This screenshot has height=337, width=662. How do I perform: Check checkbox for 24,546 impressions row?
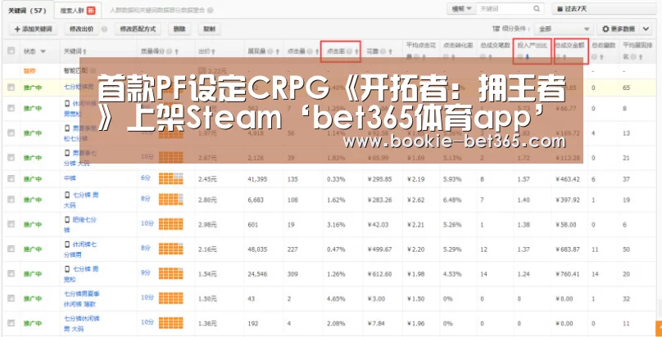tap(11, 273)
